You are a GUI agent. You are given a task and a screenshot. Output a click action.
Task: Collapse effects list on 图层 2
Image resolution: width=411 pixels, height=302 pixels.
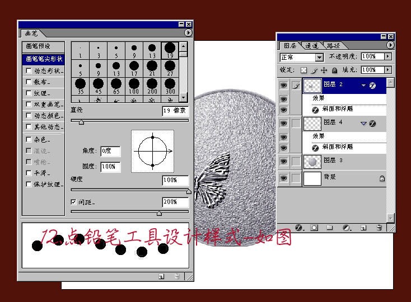coord(363,86)
